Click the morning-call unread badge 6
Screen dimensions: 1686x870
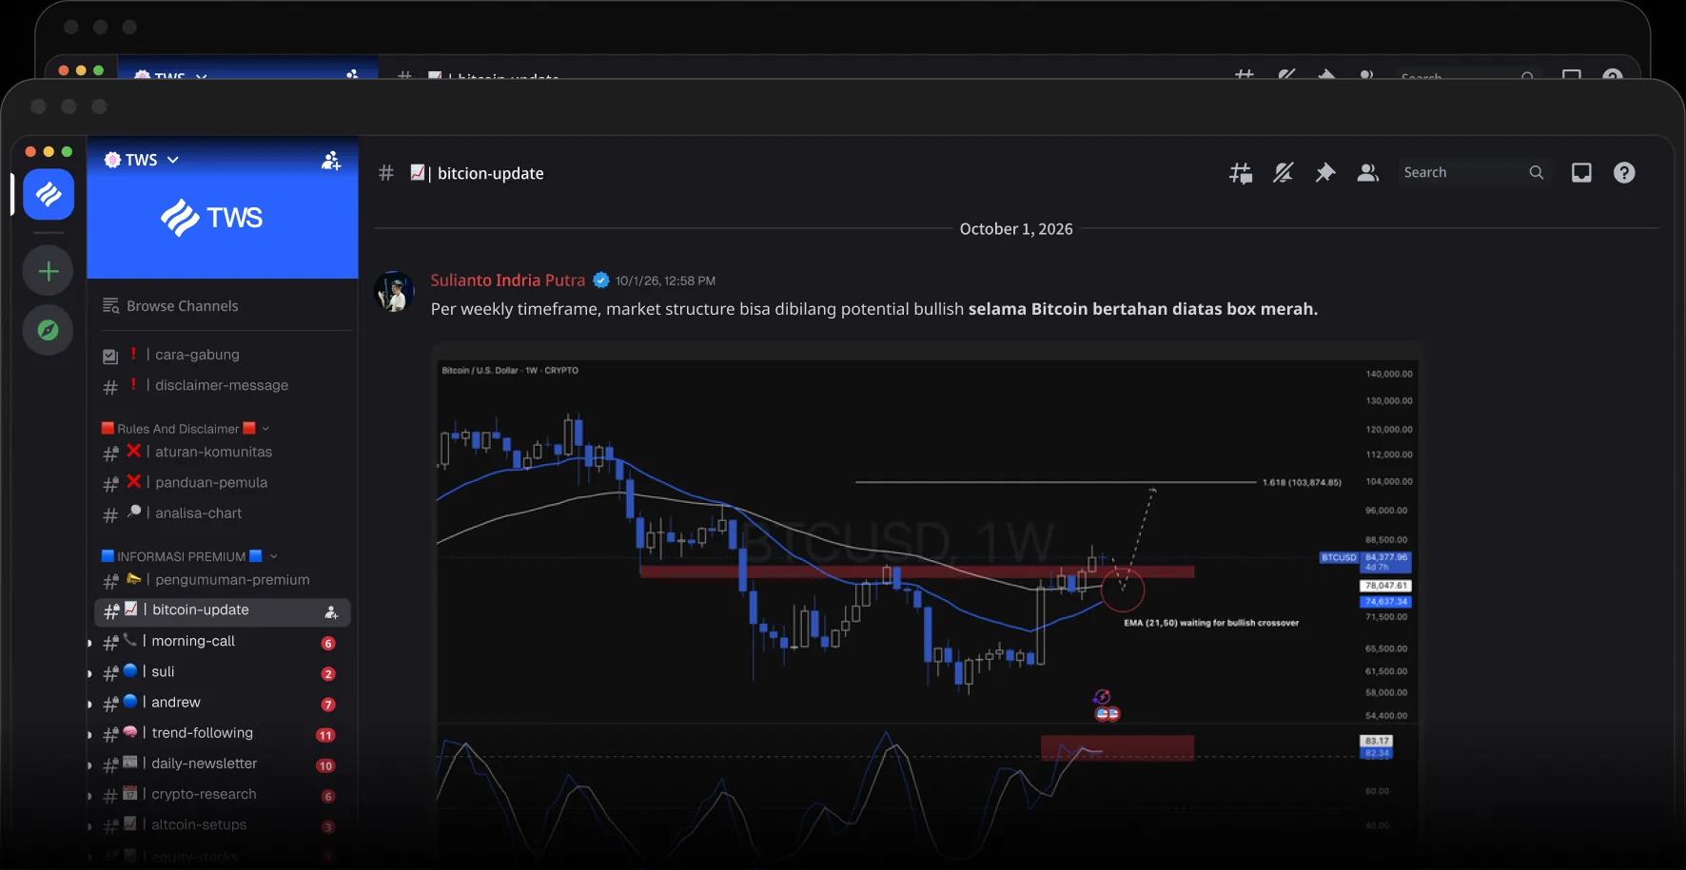[x=328, y=644]
